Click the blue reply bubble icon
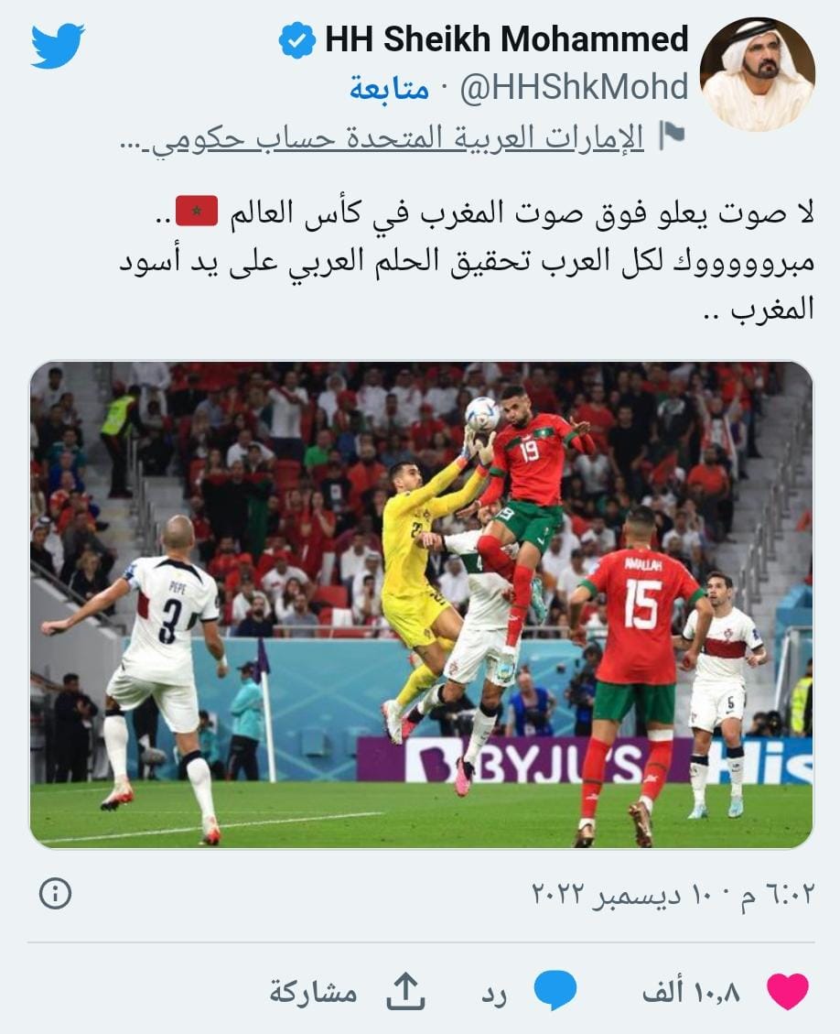 pos(555,990)
